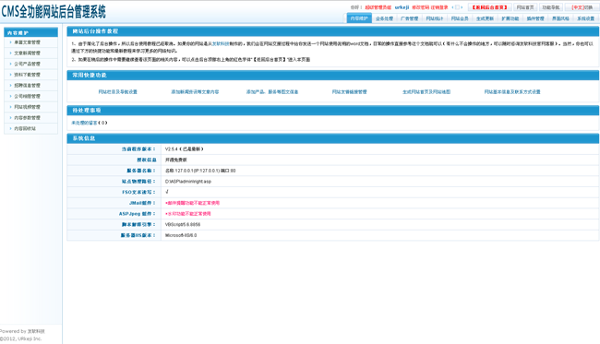Click the arrow bullet beside 文章新闻管理
This screenshot has height=344, width=600.
10,53
